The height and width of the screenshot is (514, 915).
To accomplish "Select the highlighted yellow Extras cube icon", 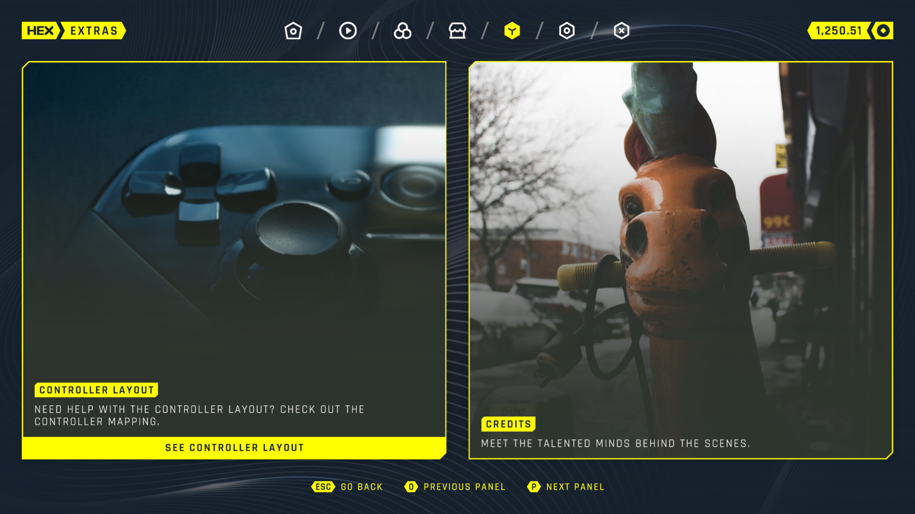I will (512, 30).
